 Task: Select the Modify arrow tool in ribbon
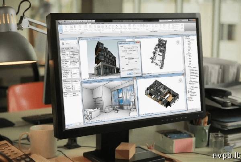coord(61,28)
